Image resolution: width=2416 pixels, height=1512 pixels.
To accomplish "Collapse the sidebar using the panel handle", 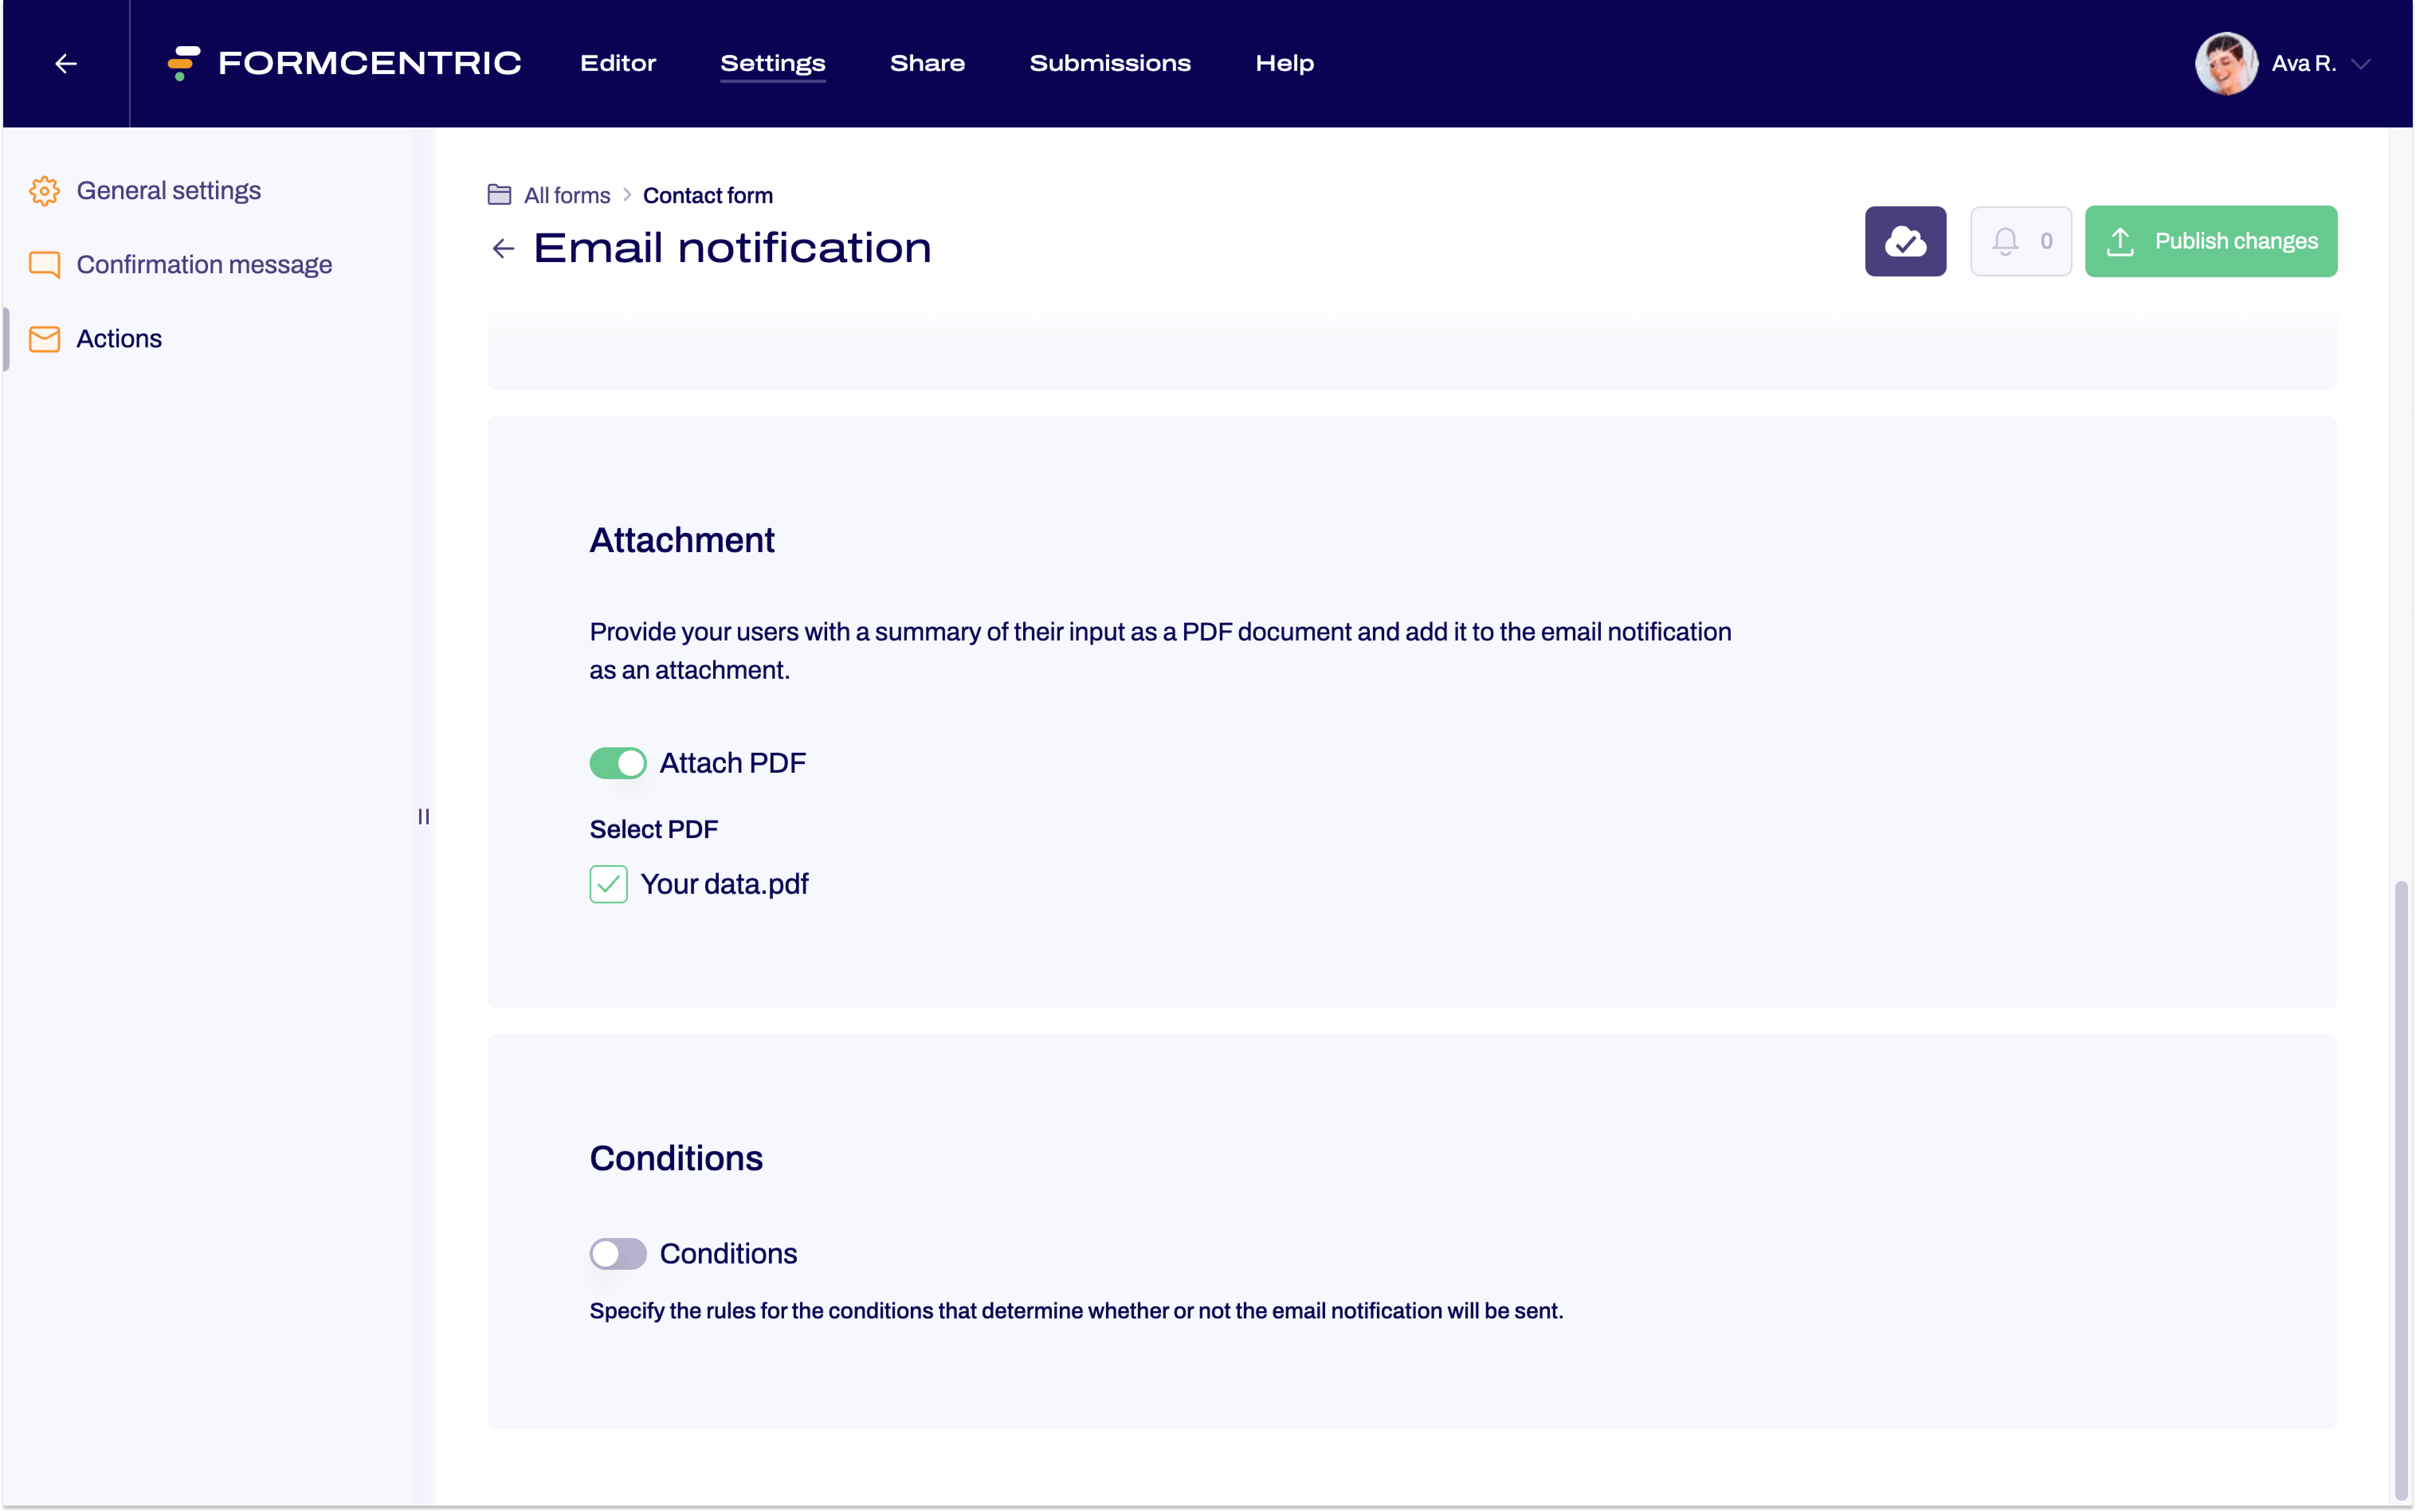I will (423, 816).
